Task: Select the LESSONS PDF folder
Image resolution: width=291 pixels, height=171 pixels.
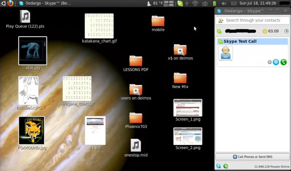Action: point(136,64)
